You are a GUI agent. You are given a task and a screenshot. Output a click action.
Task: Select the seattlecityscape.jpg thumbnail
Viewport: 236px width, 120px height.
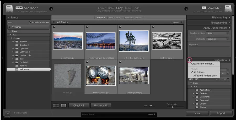click(x=134, y=75)
